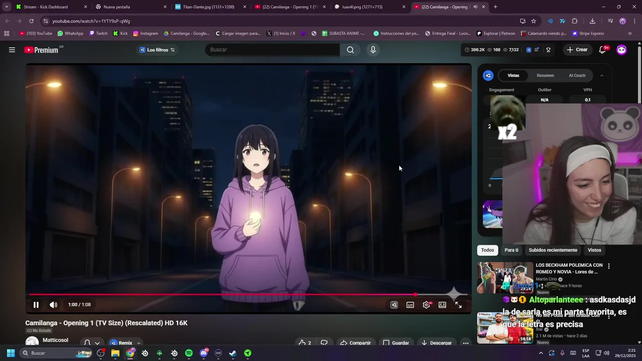Screen dimensions: 642x361
Task: Switch to the Stream - Kick Dashboard tab
Action: pos(52,7)
